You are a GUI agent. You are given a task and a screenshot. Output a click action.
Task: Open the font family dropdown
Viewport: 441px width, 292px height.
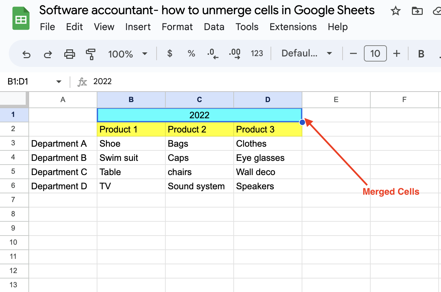point(306,53)
